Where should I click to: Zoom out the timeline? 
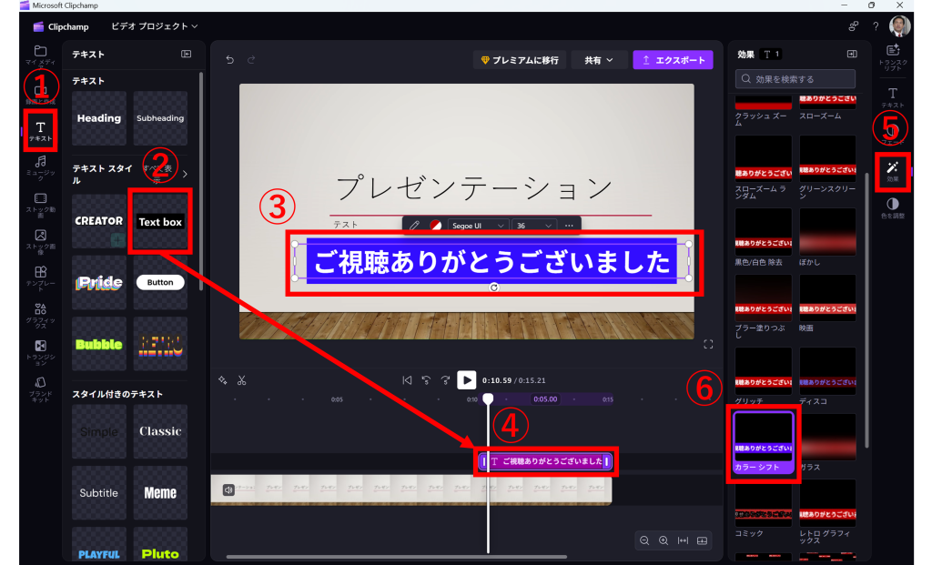click(x=644, y=540)
